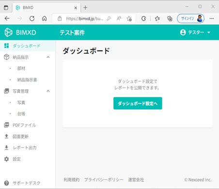The height and width of the screenshot is (189, 219).
Task: Open the 部材 submenu item
Action: 21,68
